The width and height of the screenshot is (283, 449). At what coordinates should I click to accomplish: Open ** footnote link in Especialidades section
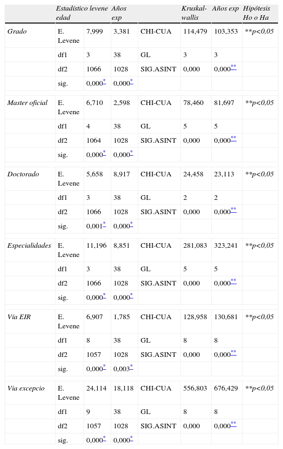(x=233, y=281)
